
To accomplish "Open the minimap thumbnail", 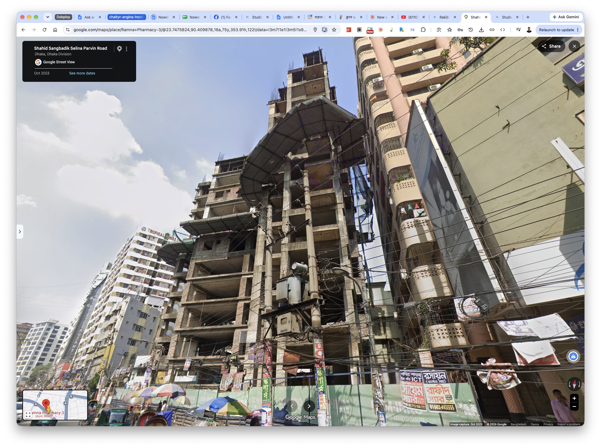I will point(55,405).
